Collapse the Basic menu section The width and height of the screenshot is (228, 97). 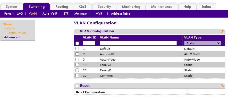coord(2,24)
